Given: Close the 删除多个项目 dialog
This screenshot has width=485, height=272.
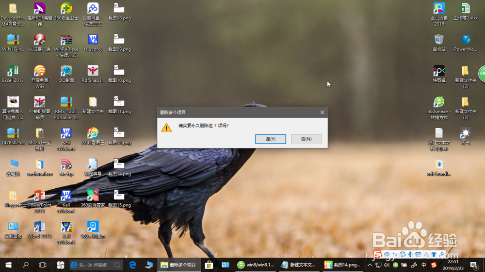Looking at the screenshot, I should tap(322, 112).
